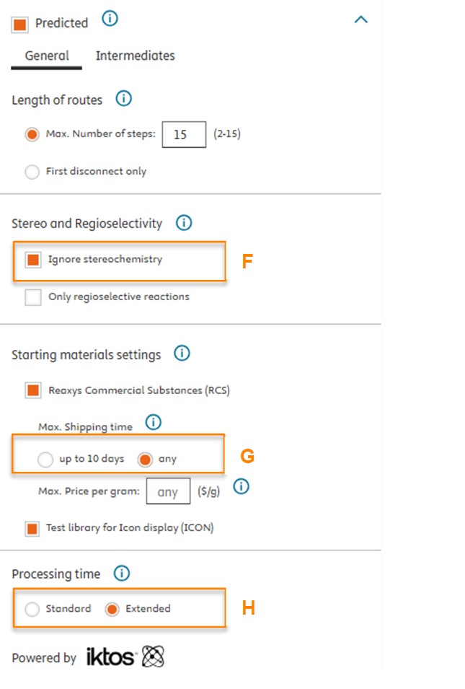The width and height of the screenshot is (465, 689).
Task: Click Max. Shipping time info icon
Action: [x=154, y=423]
